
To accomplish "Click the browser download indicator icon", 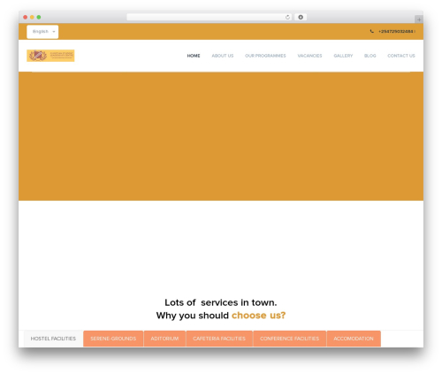I will 301,18.
